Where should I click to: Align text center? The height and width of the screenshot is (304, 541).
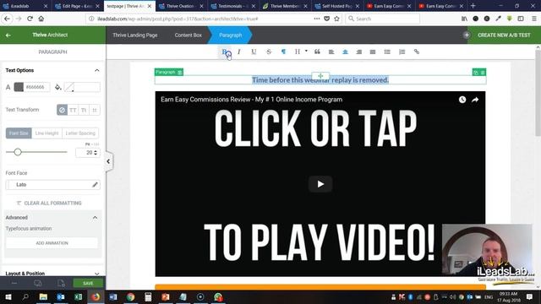tap(345, 52)
